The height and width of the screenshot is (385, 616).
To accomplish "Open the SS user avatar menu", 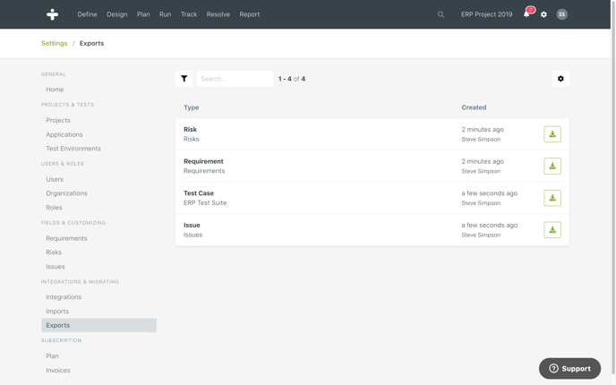I will tap(561, 14).
